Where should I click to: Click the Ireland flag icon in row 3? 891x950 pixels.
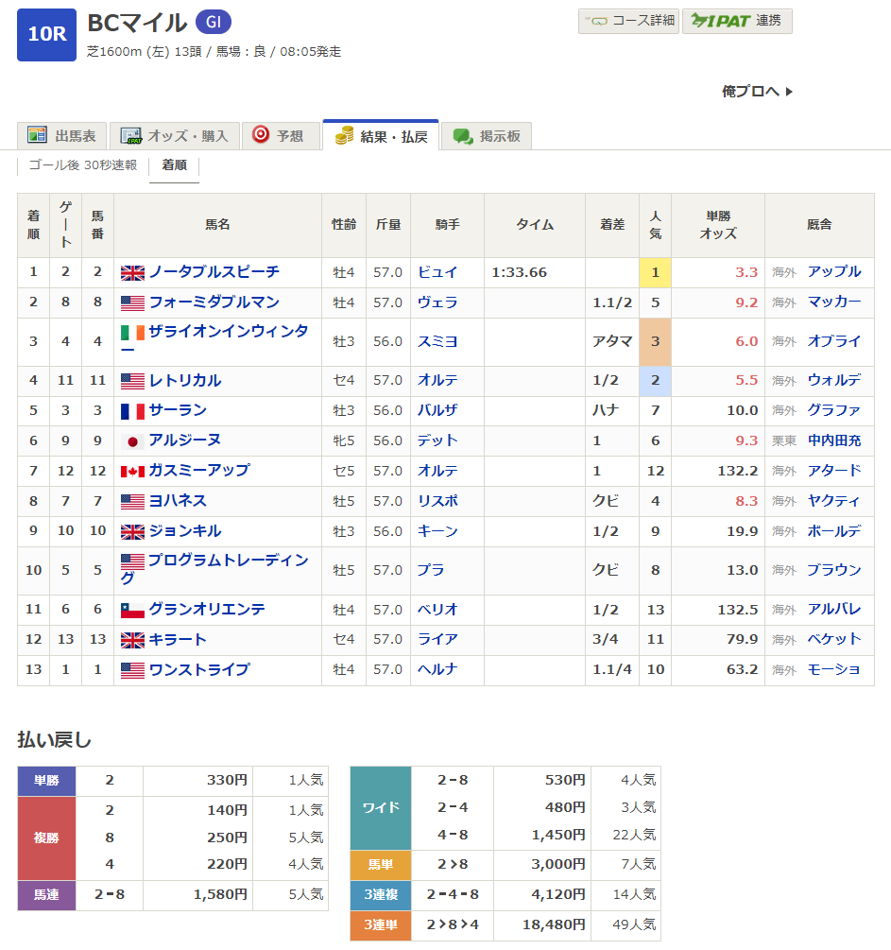pos(132,333)
